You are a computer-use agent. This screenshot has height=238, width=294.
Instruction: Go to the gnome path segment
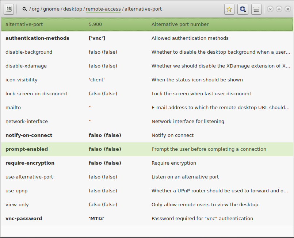click(x=51, y=9)
